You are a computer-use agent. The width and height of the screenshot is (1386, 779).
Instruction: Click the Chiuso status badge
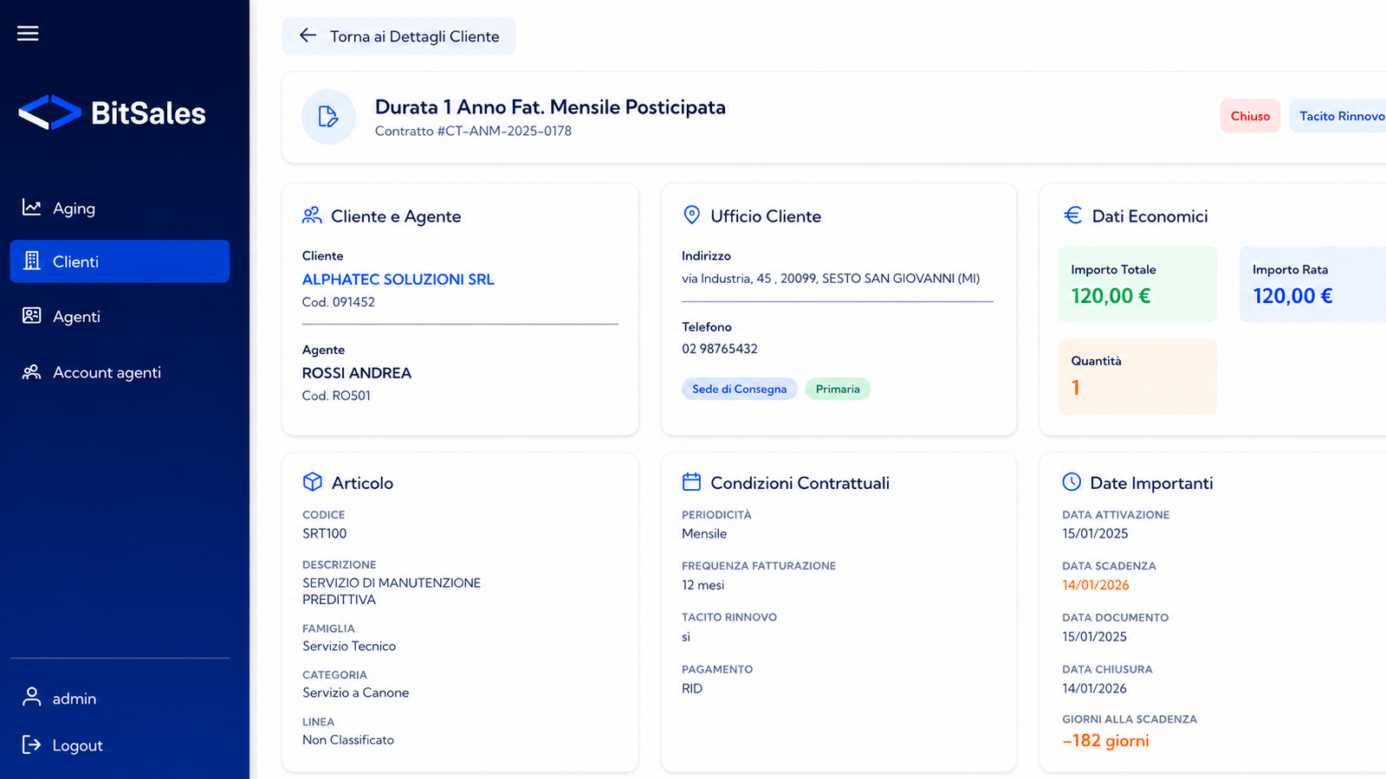pyautogui.click(x=1250, y=116)
